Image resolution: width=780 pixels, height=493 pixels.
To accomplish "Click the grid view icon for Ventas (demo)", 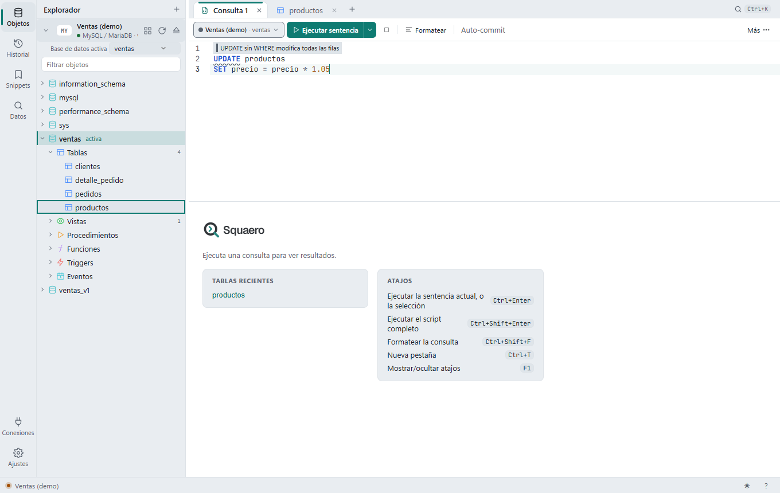I will 148,30.
